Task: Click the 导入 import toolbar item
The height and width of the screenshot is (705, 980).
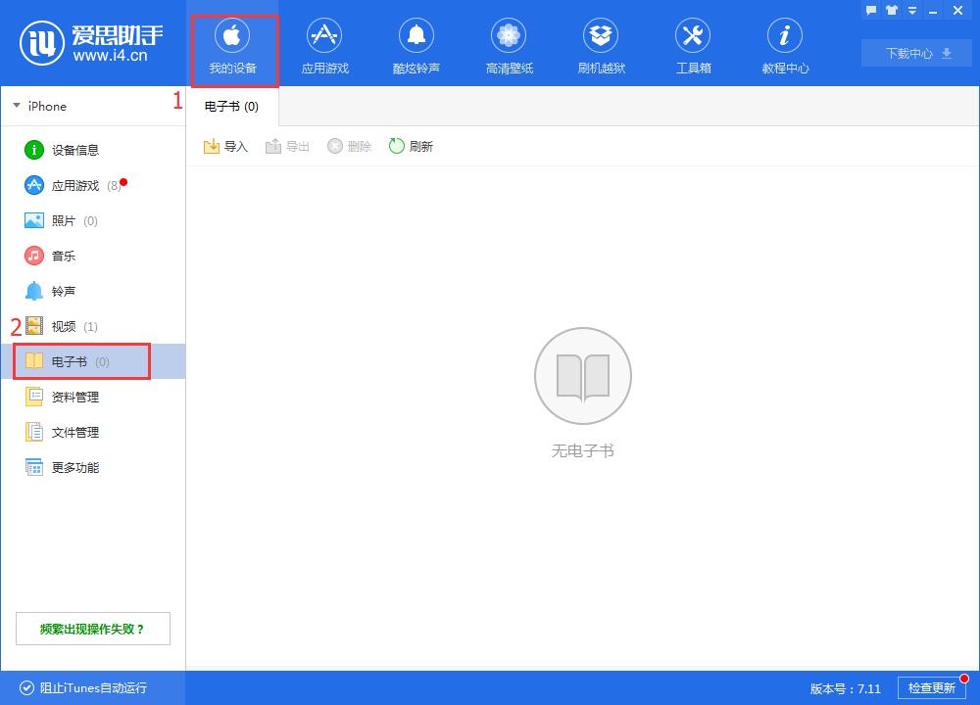Action: (225, 145)
